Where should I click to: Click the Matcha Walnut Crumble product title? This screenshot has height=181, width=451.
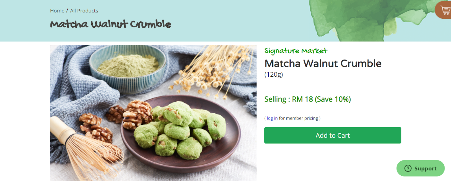coord(323,63)
